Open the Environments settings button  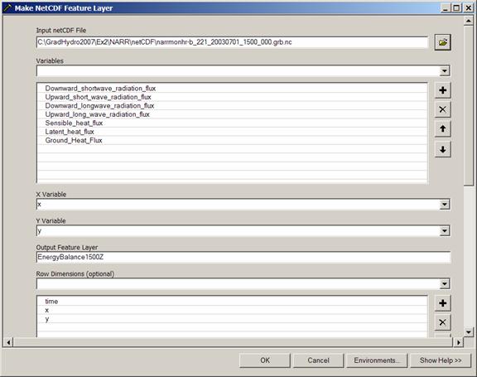click(x=376, y=360)
